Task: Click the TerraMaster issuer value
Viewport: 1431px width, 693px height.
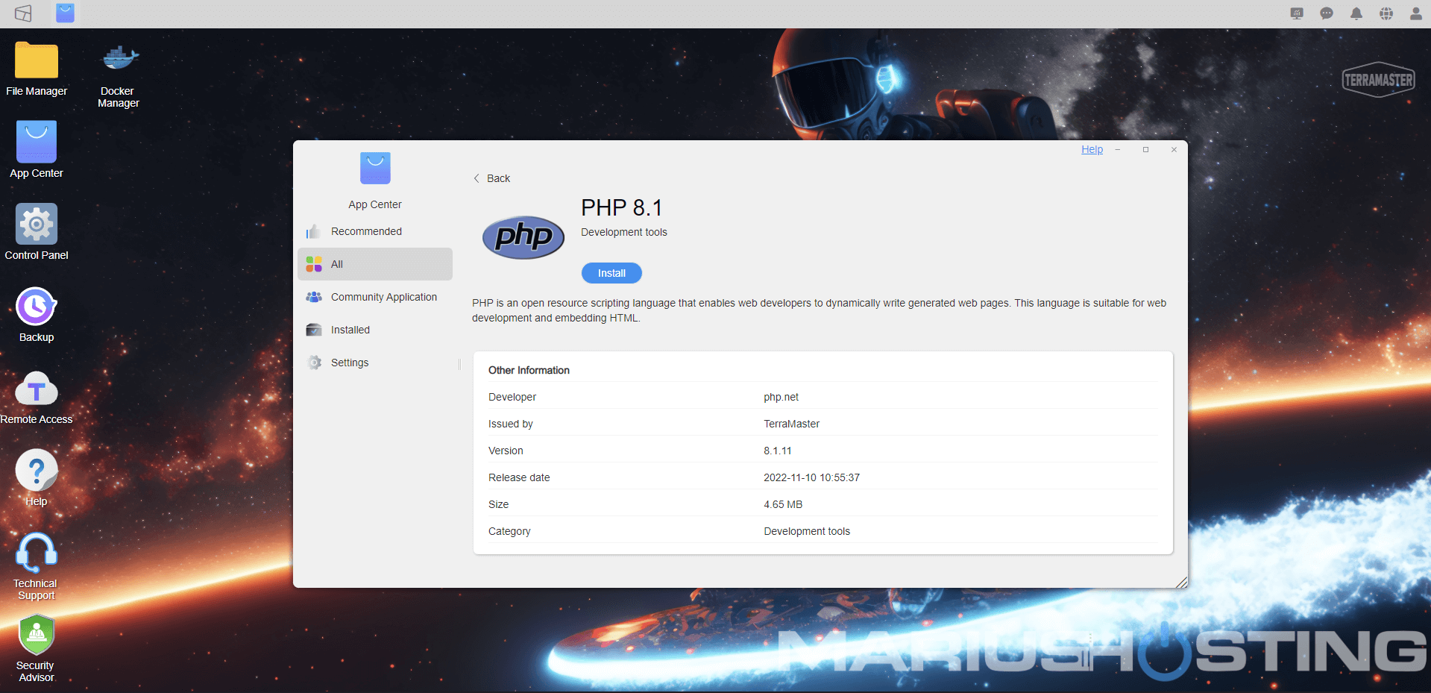Action: (x=791, y=424)
